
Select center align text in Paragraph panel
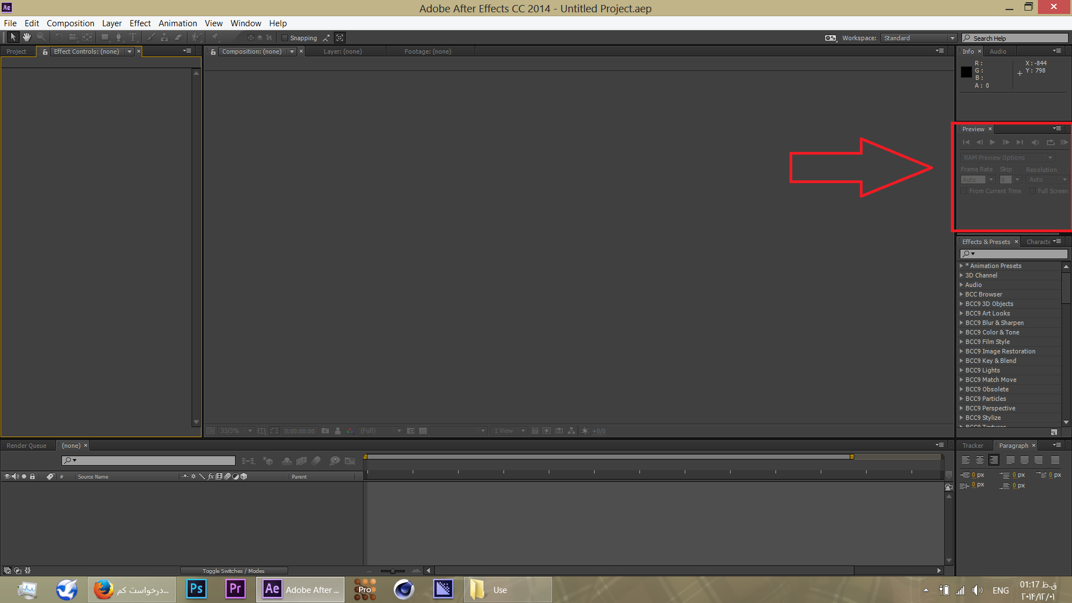[980, 460]
